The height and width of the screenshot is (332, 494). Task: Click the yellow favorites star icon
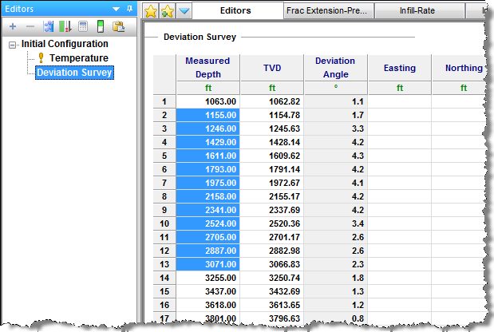(150, 11)
